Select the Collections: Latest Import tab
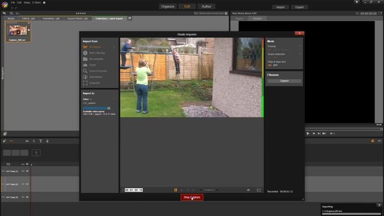This screenshot has width=384, height=216. pos(109,19)
